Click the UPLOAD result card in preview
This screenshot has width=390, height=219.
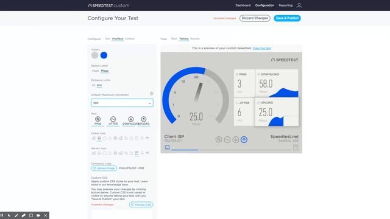coord(277,112)
